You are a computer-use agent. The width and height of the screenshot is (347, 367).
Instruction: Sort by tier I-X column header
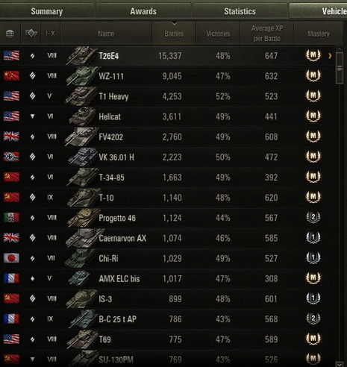(x=50, y=33)
